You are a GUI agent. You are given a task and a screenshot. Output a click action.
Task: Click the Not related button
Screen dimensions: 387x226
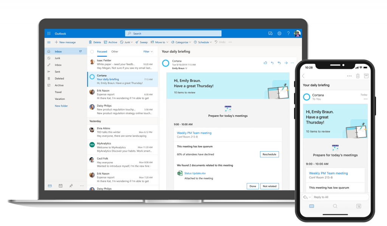point(269,186)
